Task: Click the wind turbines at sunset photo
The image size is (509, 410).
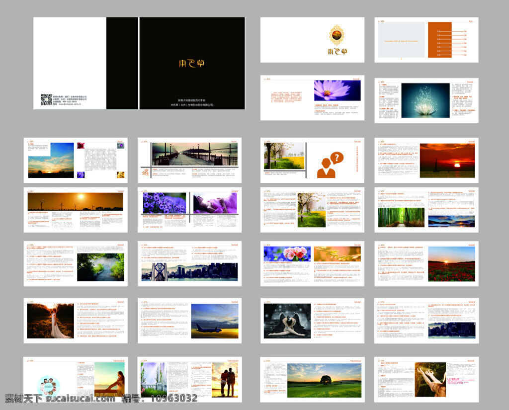Action: pos(76,202)
